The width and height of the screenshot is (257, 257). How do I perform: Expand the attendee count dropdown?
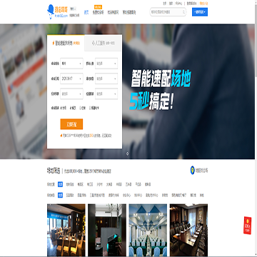pos(106,64)
